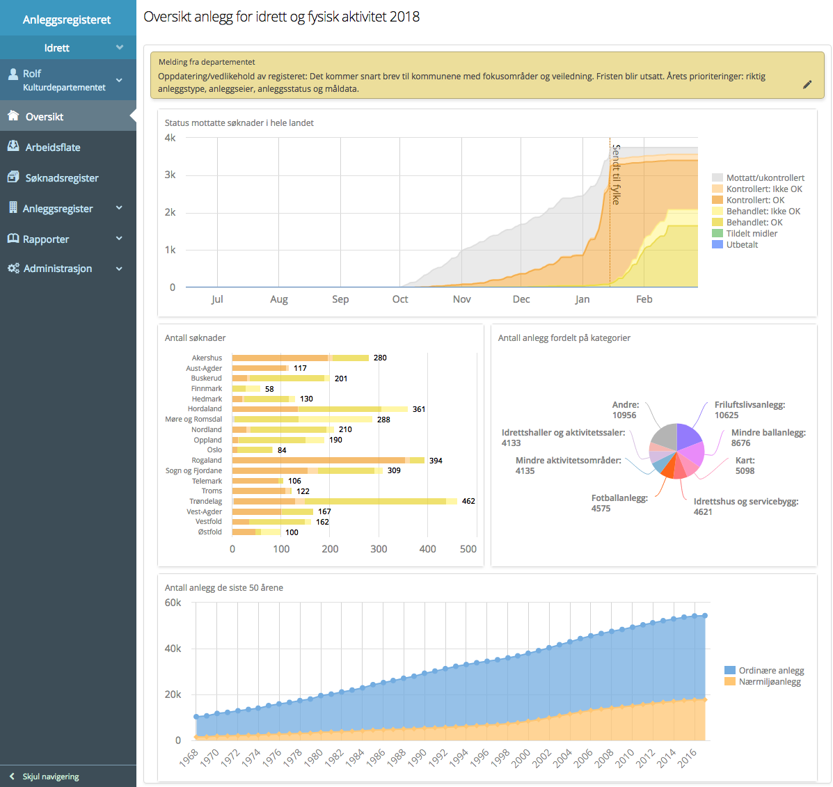Open Arbeidsflate from the sidebar icon
Image resolution: width=833 pixels, height=787 pixels.
pyautogui.click(x=13, y=147)
